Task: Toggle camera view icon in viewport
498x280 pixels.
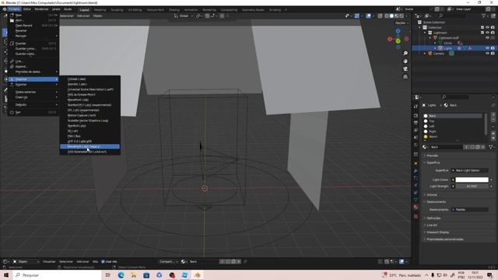Action: [x=405, y=69]
